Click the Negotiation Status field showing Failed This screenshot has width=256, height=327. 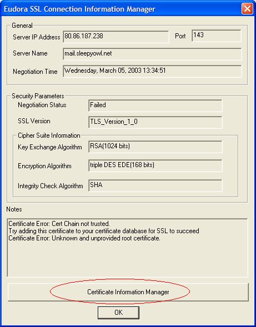[155, 105]
